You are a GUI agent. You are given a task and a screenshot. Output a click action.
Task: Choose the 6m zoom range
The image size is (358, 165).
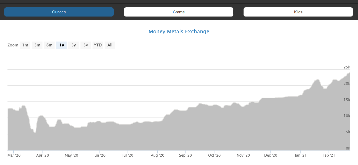click(49, 45)
